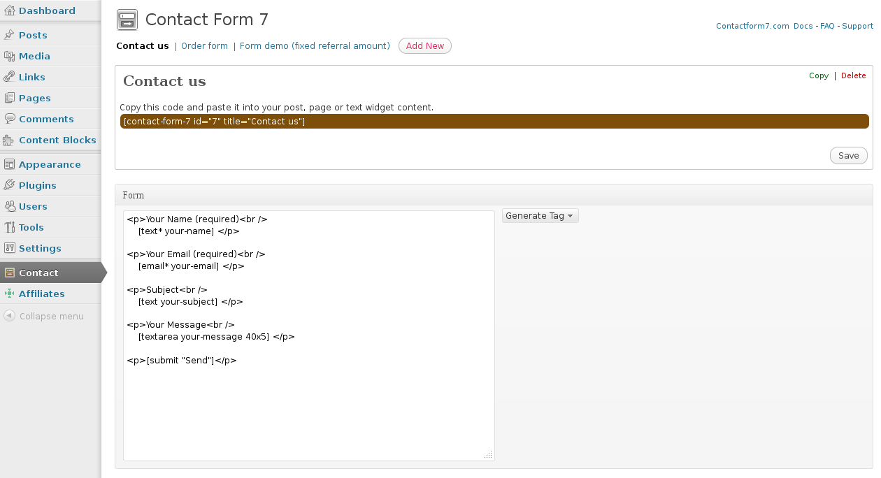This screenshot has height=478, width=881.
Task: Click the Collapse menu arrow icon
Action: [x=9, y=316]
